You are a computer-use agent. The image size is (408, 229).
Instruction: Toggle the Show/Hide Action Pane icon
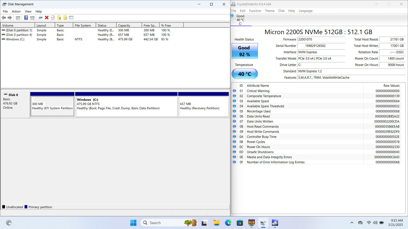(32, 18)
